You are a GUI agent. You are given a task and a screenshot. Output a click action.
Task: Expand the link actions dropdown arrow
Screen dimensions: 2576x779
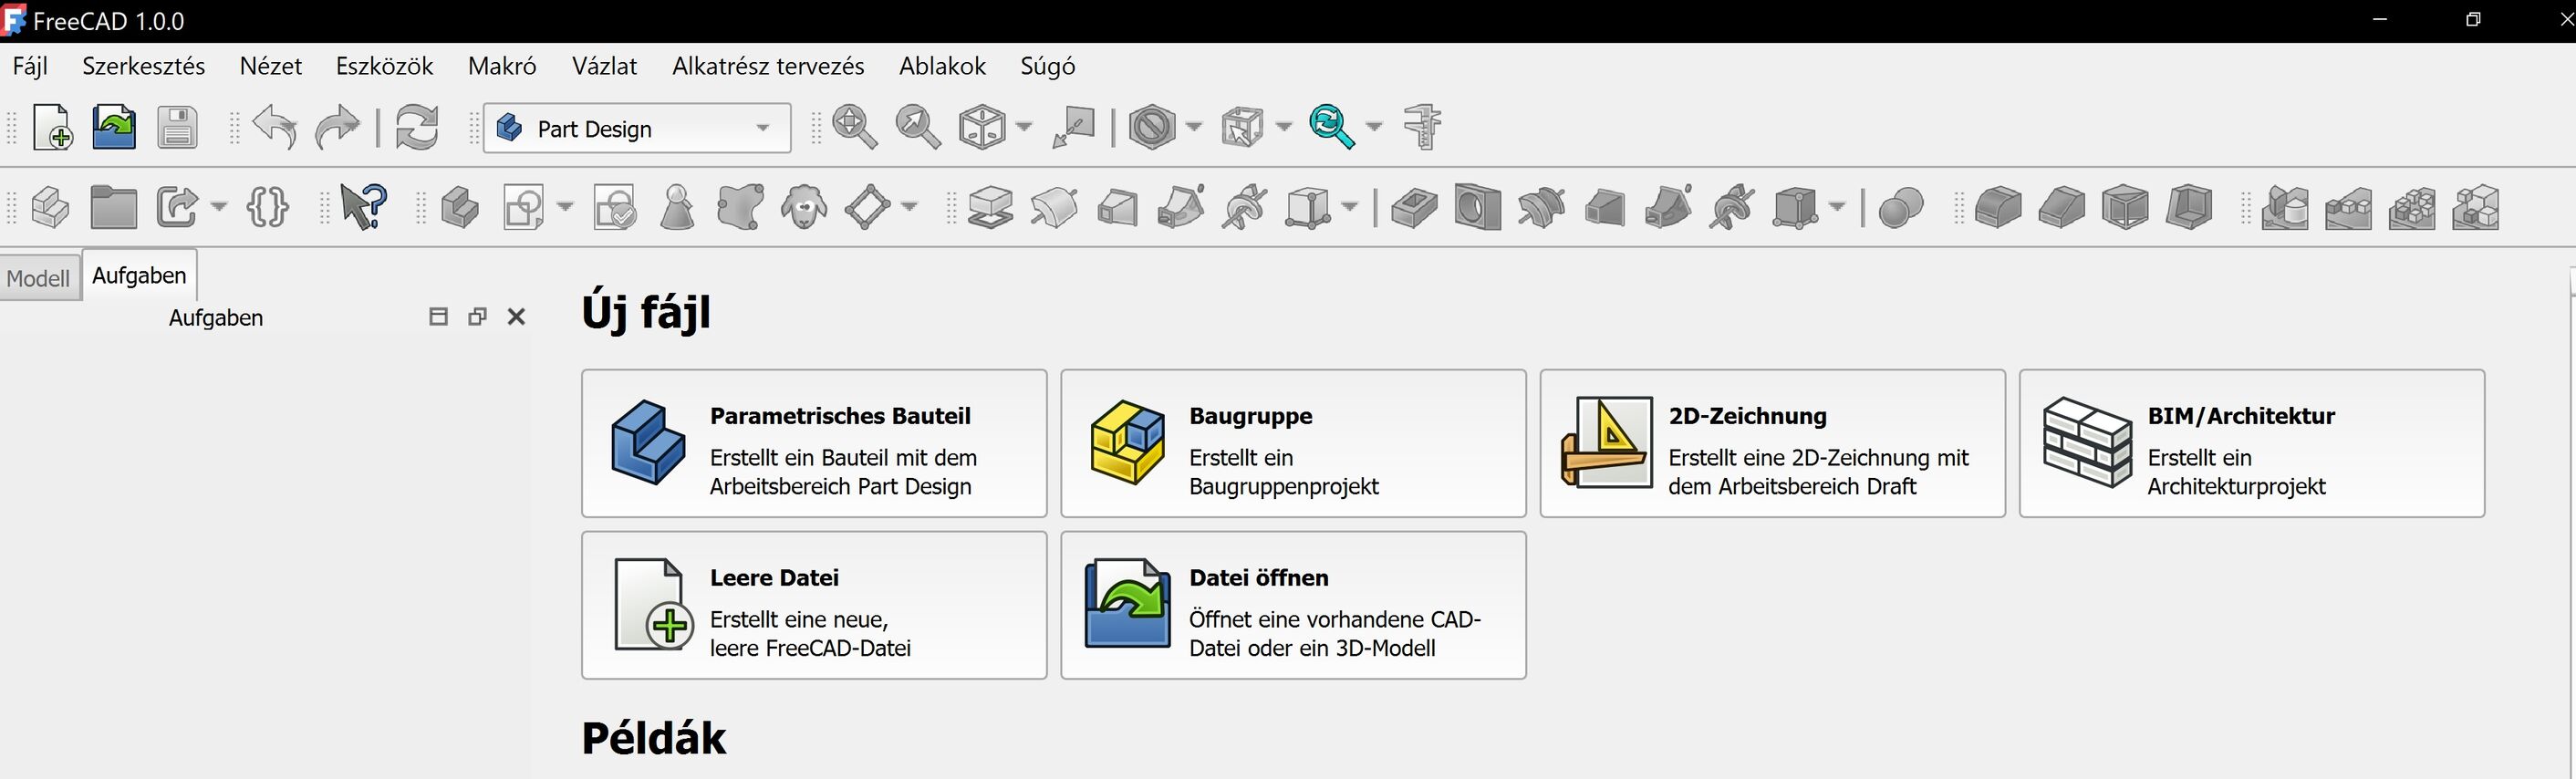pyautogui.click(x=219, y=207)
